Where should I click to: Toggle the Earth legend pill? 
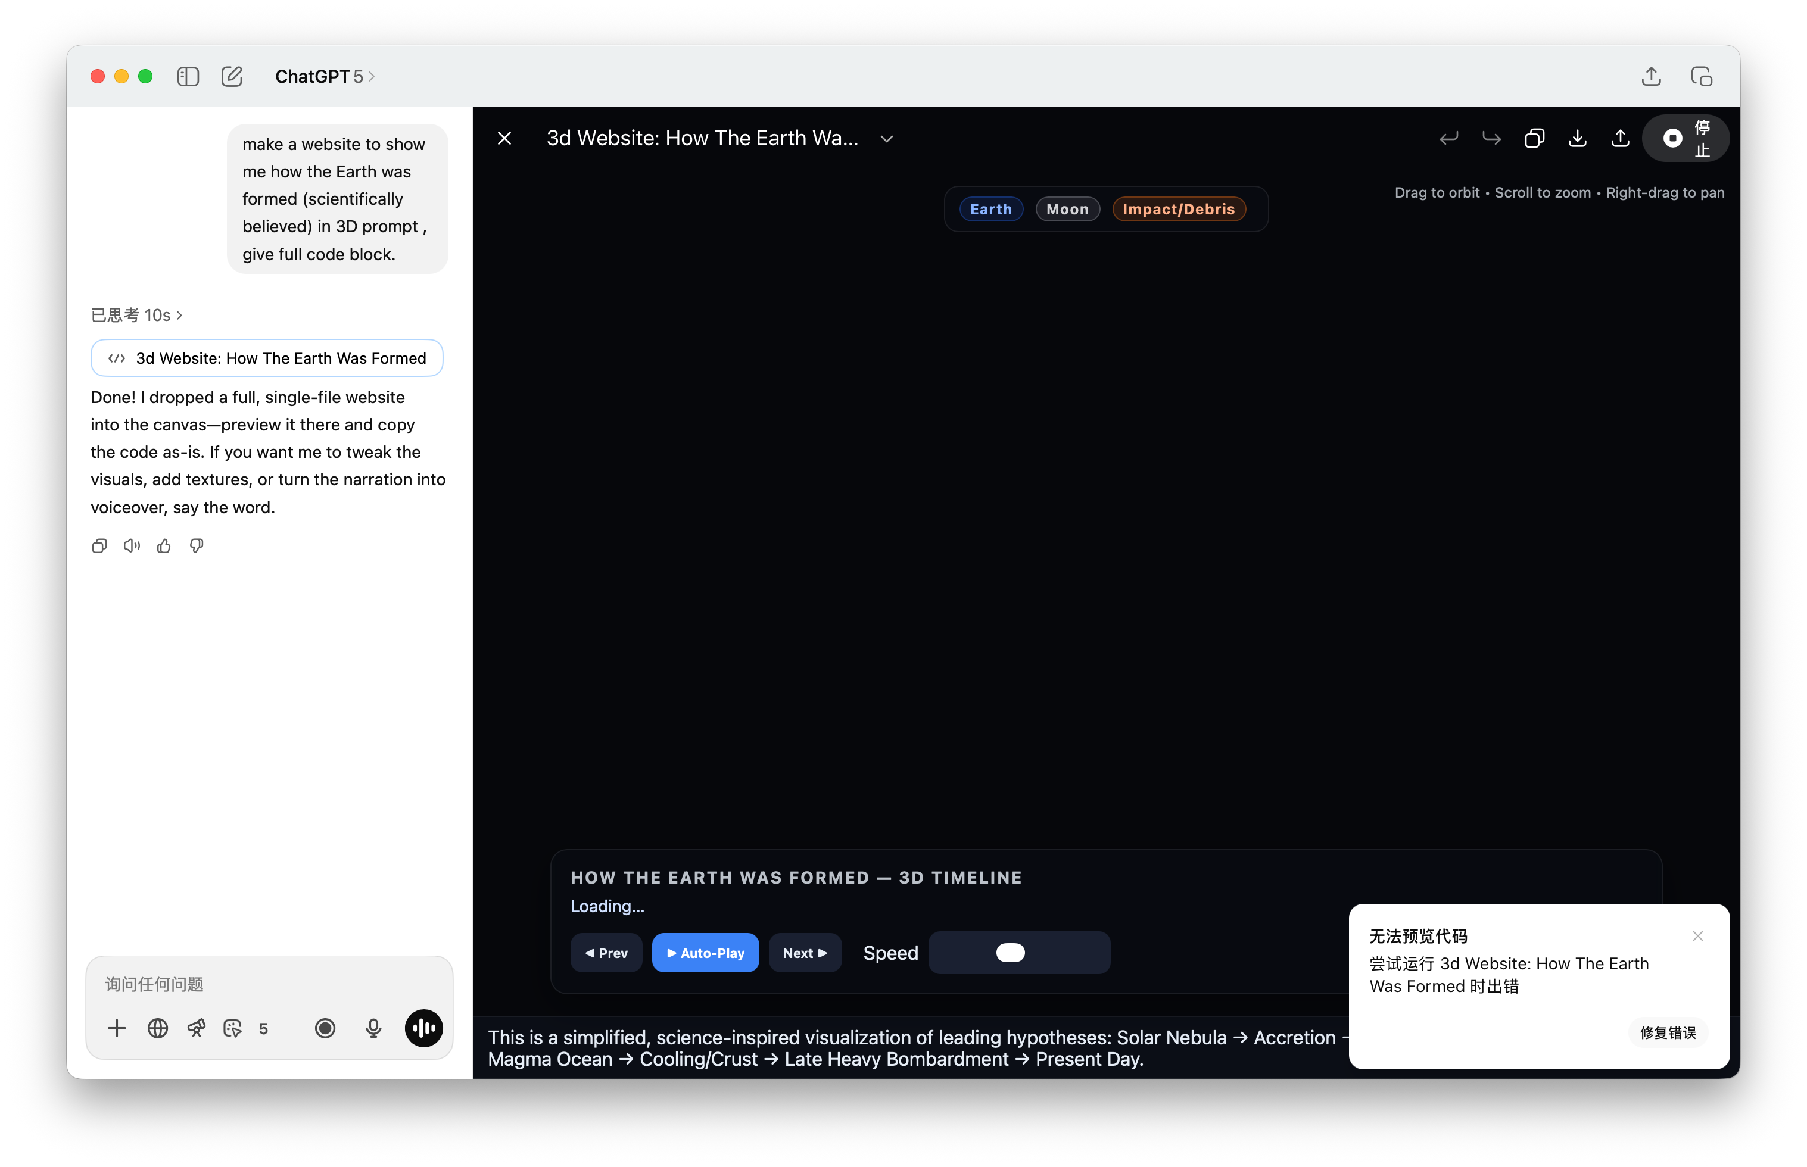990,209
